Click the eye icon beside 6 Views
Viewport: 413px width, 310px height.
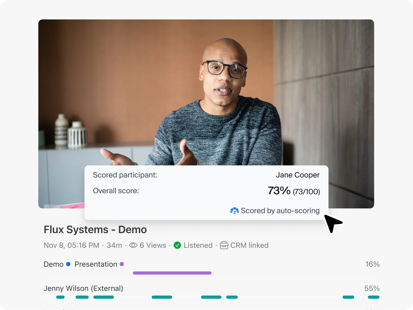(133, 245)
